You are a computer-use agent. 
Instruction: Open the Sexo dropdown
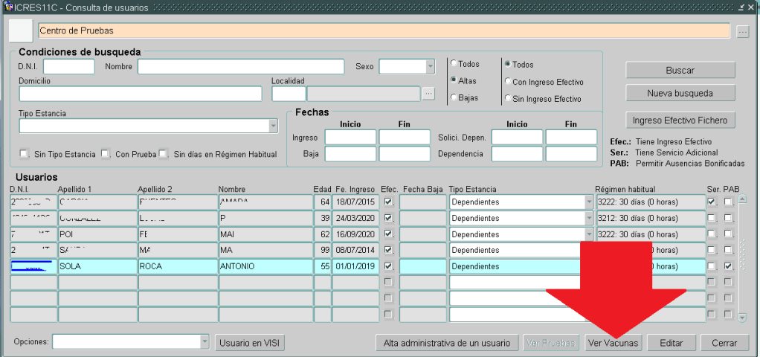pyautogui.click(x=429, y=67)
